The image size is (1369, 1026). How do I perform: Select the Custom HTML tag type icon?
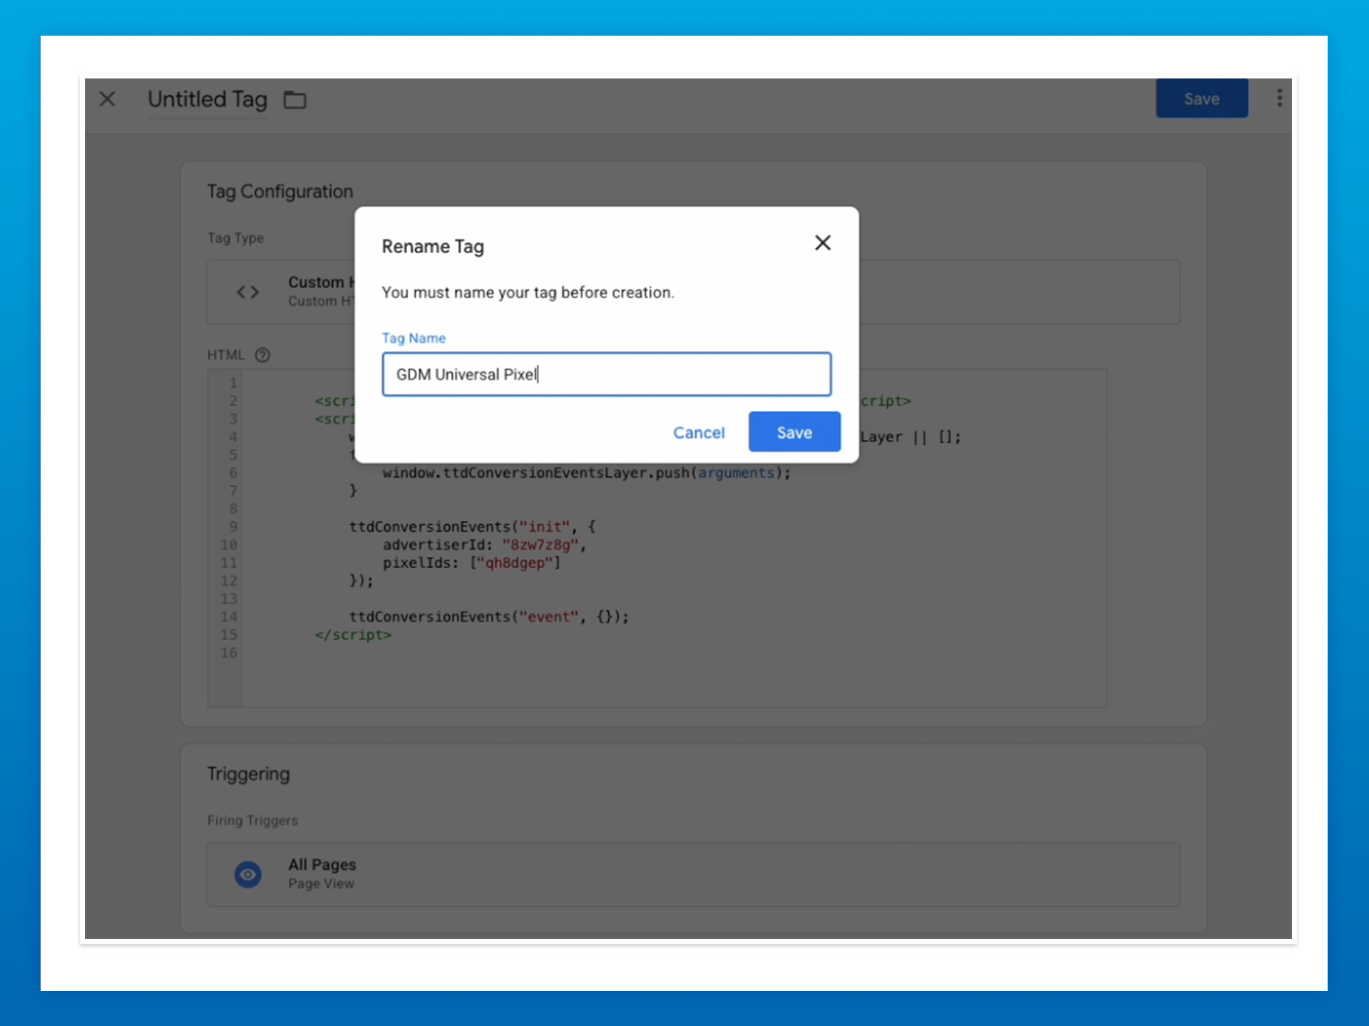point(248,292)
